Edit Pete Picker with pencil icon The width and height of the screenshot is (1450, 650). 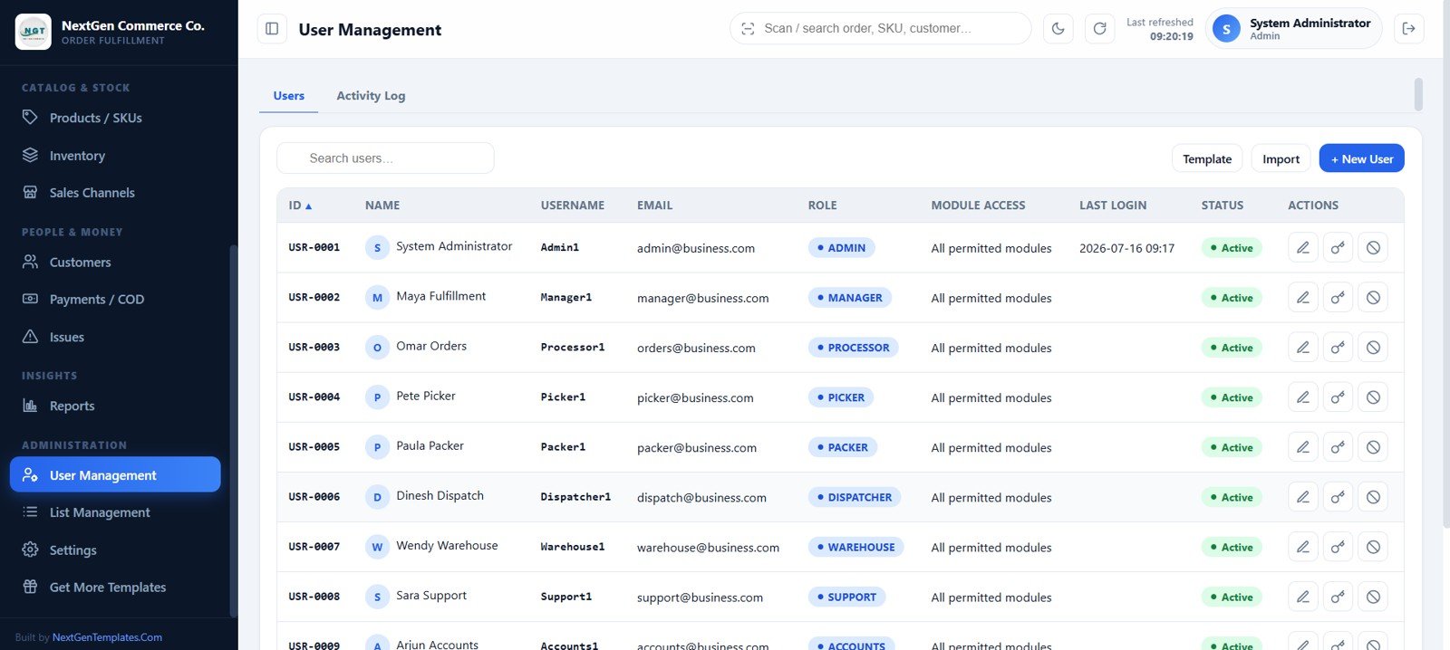1302,397
